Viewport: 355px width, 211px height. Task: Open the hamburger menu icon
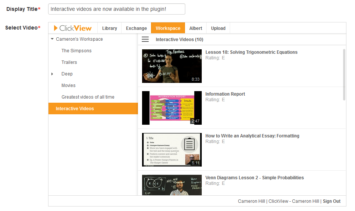click(x=145, y=39)
